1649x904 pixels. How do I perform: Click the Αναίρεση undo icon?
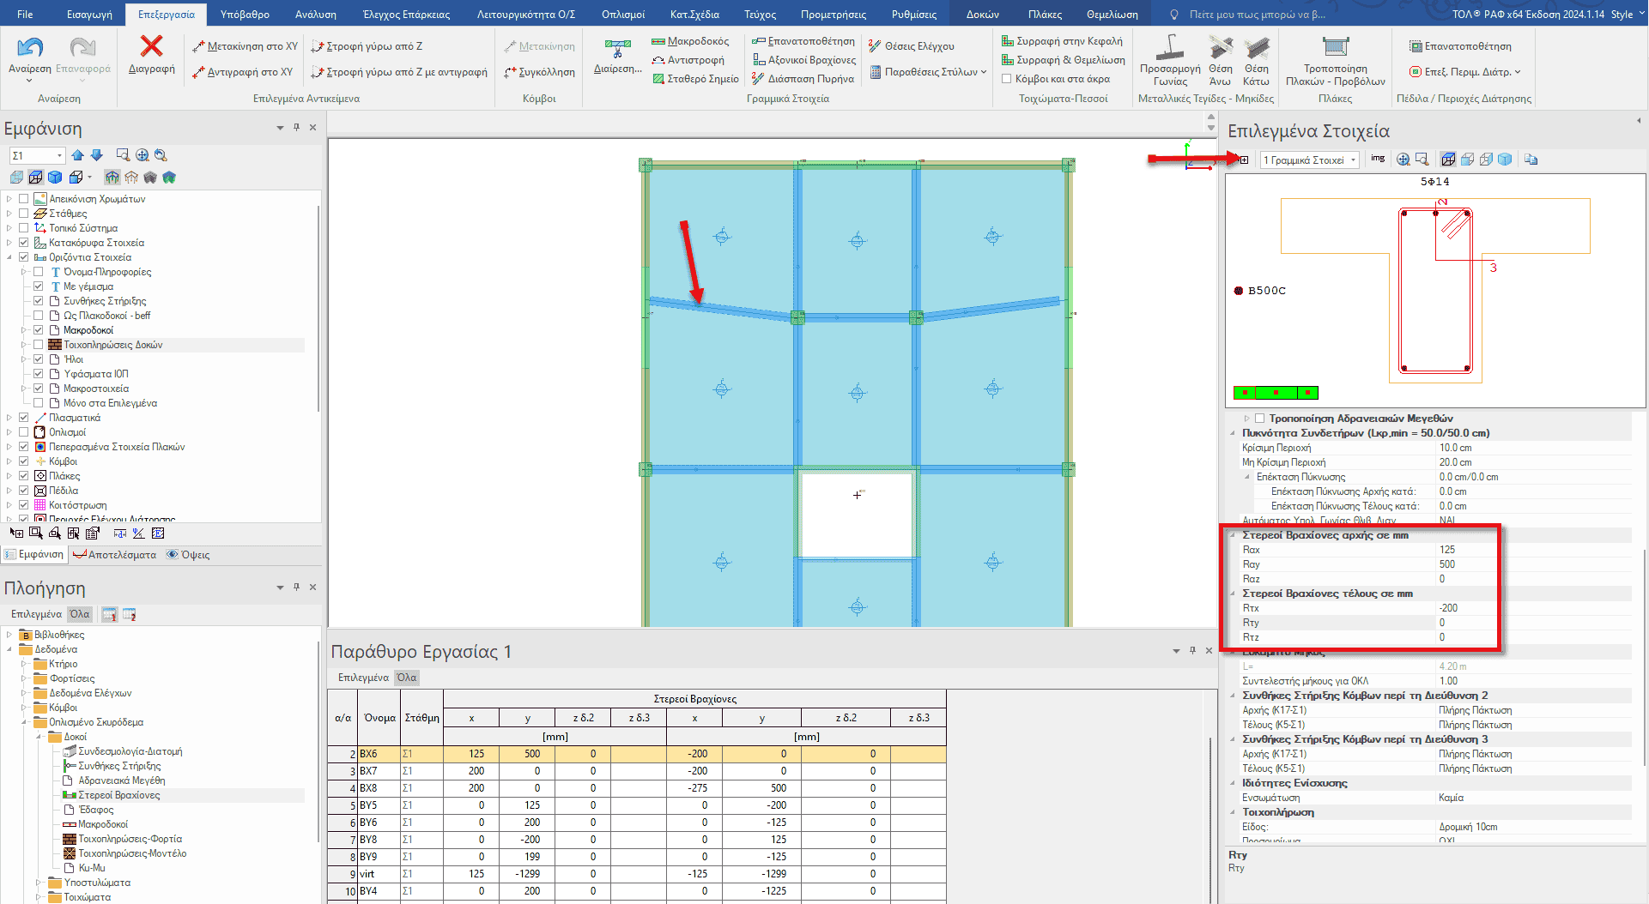point(30,48)
